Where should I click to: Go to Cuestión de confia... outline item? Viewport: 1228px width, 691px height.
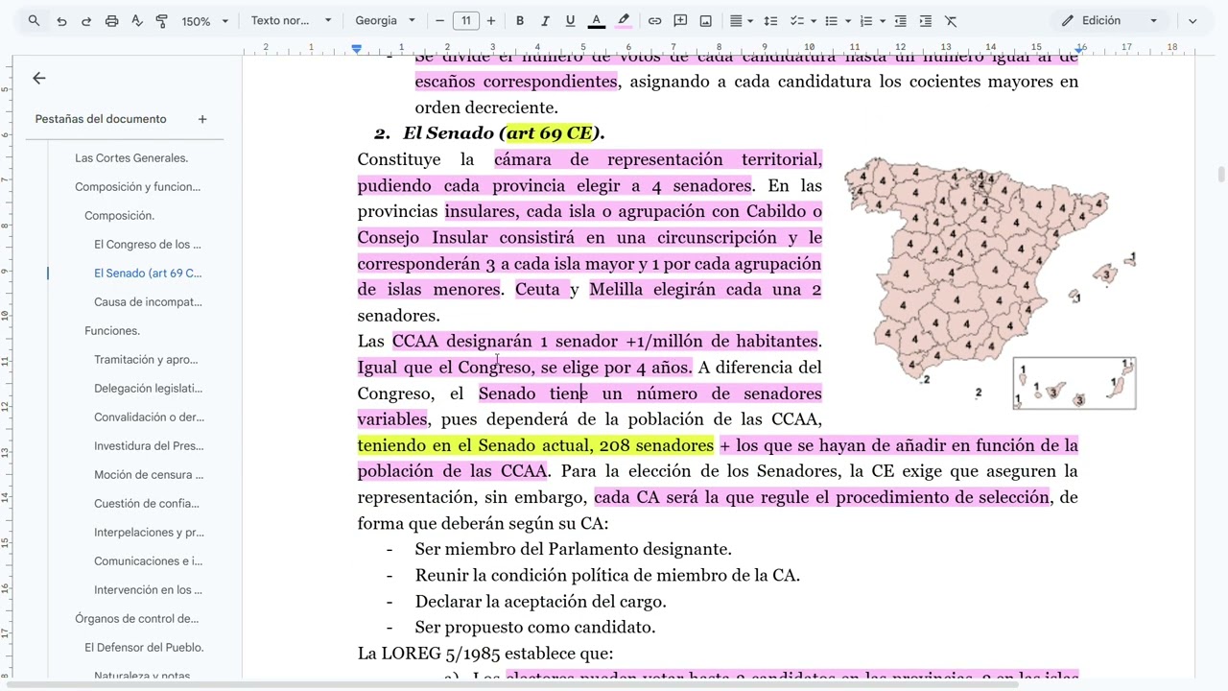tap(148, 504)
